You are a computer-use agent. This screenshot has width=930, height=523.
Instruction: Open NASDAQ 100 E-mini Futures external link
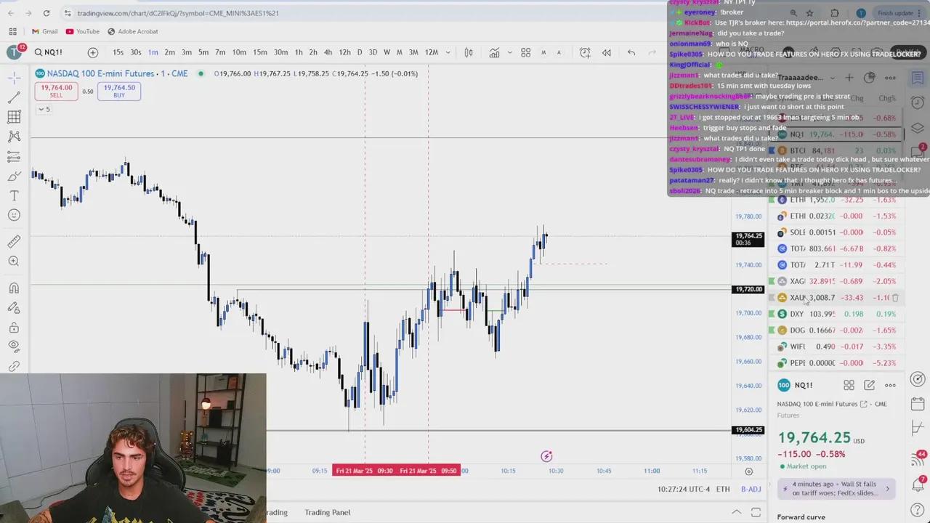(x=864, y=404)
